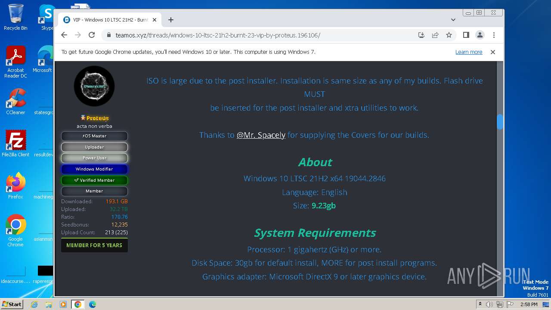This screenshot has height=310, width=551.
Task: Select Chrome in the taskbar
Action: click(x=78, y=304)
